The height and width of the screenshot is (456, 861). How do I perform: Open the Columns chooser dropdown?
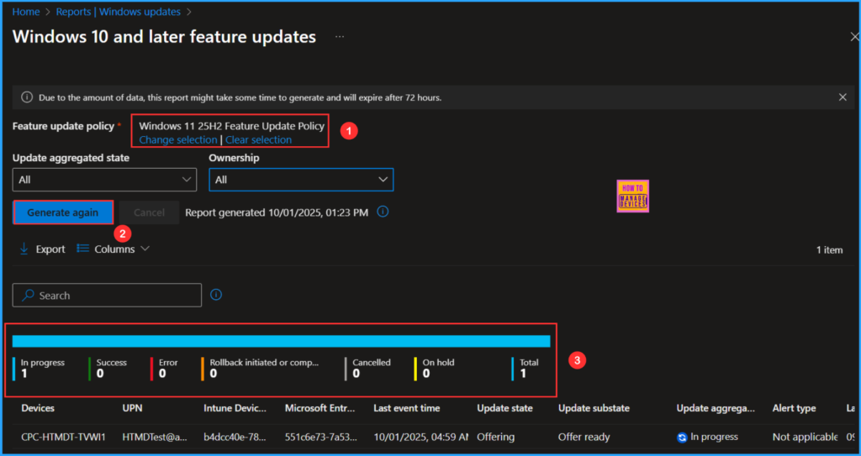pos(113,249)
